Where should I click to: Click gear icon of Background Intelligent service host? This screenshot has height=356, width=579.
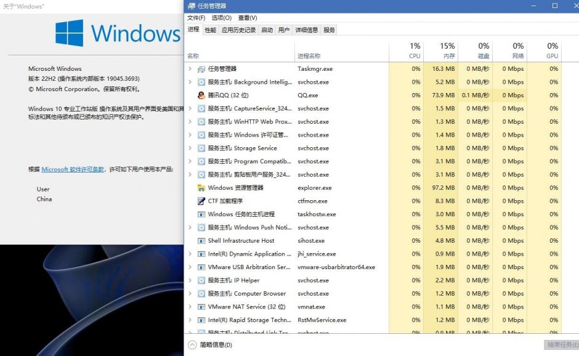(x=201, y=82)
